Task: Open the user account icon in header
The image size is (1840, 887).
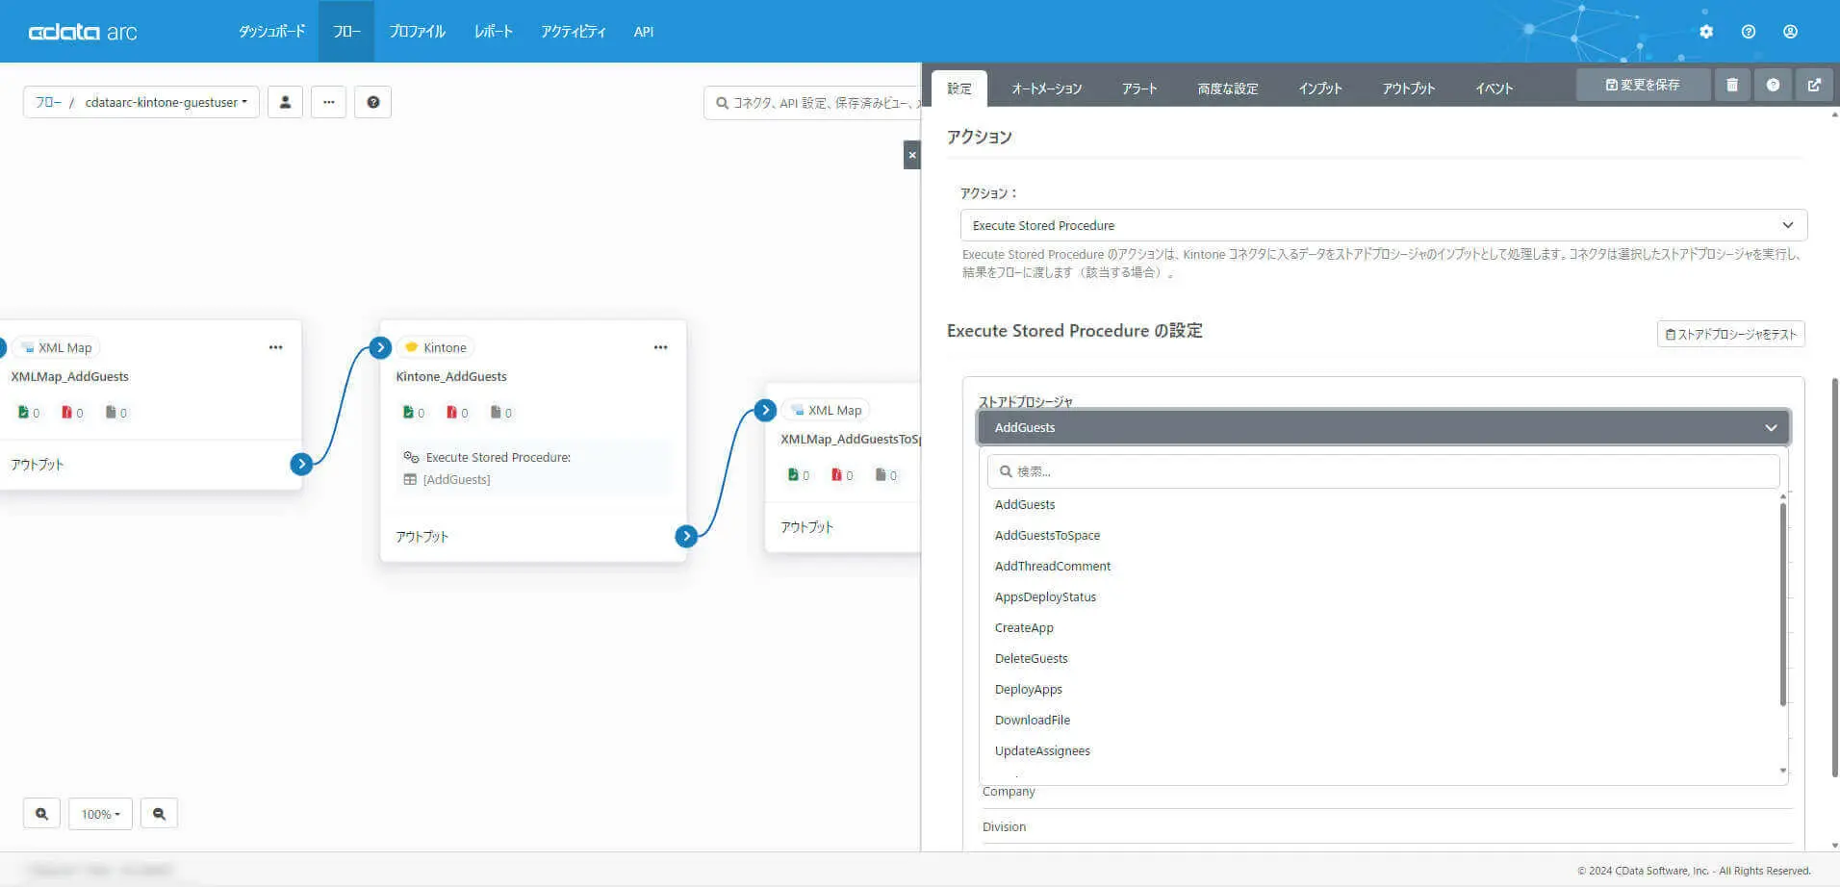Action: click(x=1790, y=32)
